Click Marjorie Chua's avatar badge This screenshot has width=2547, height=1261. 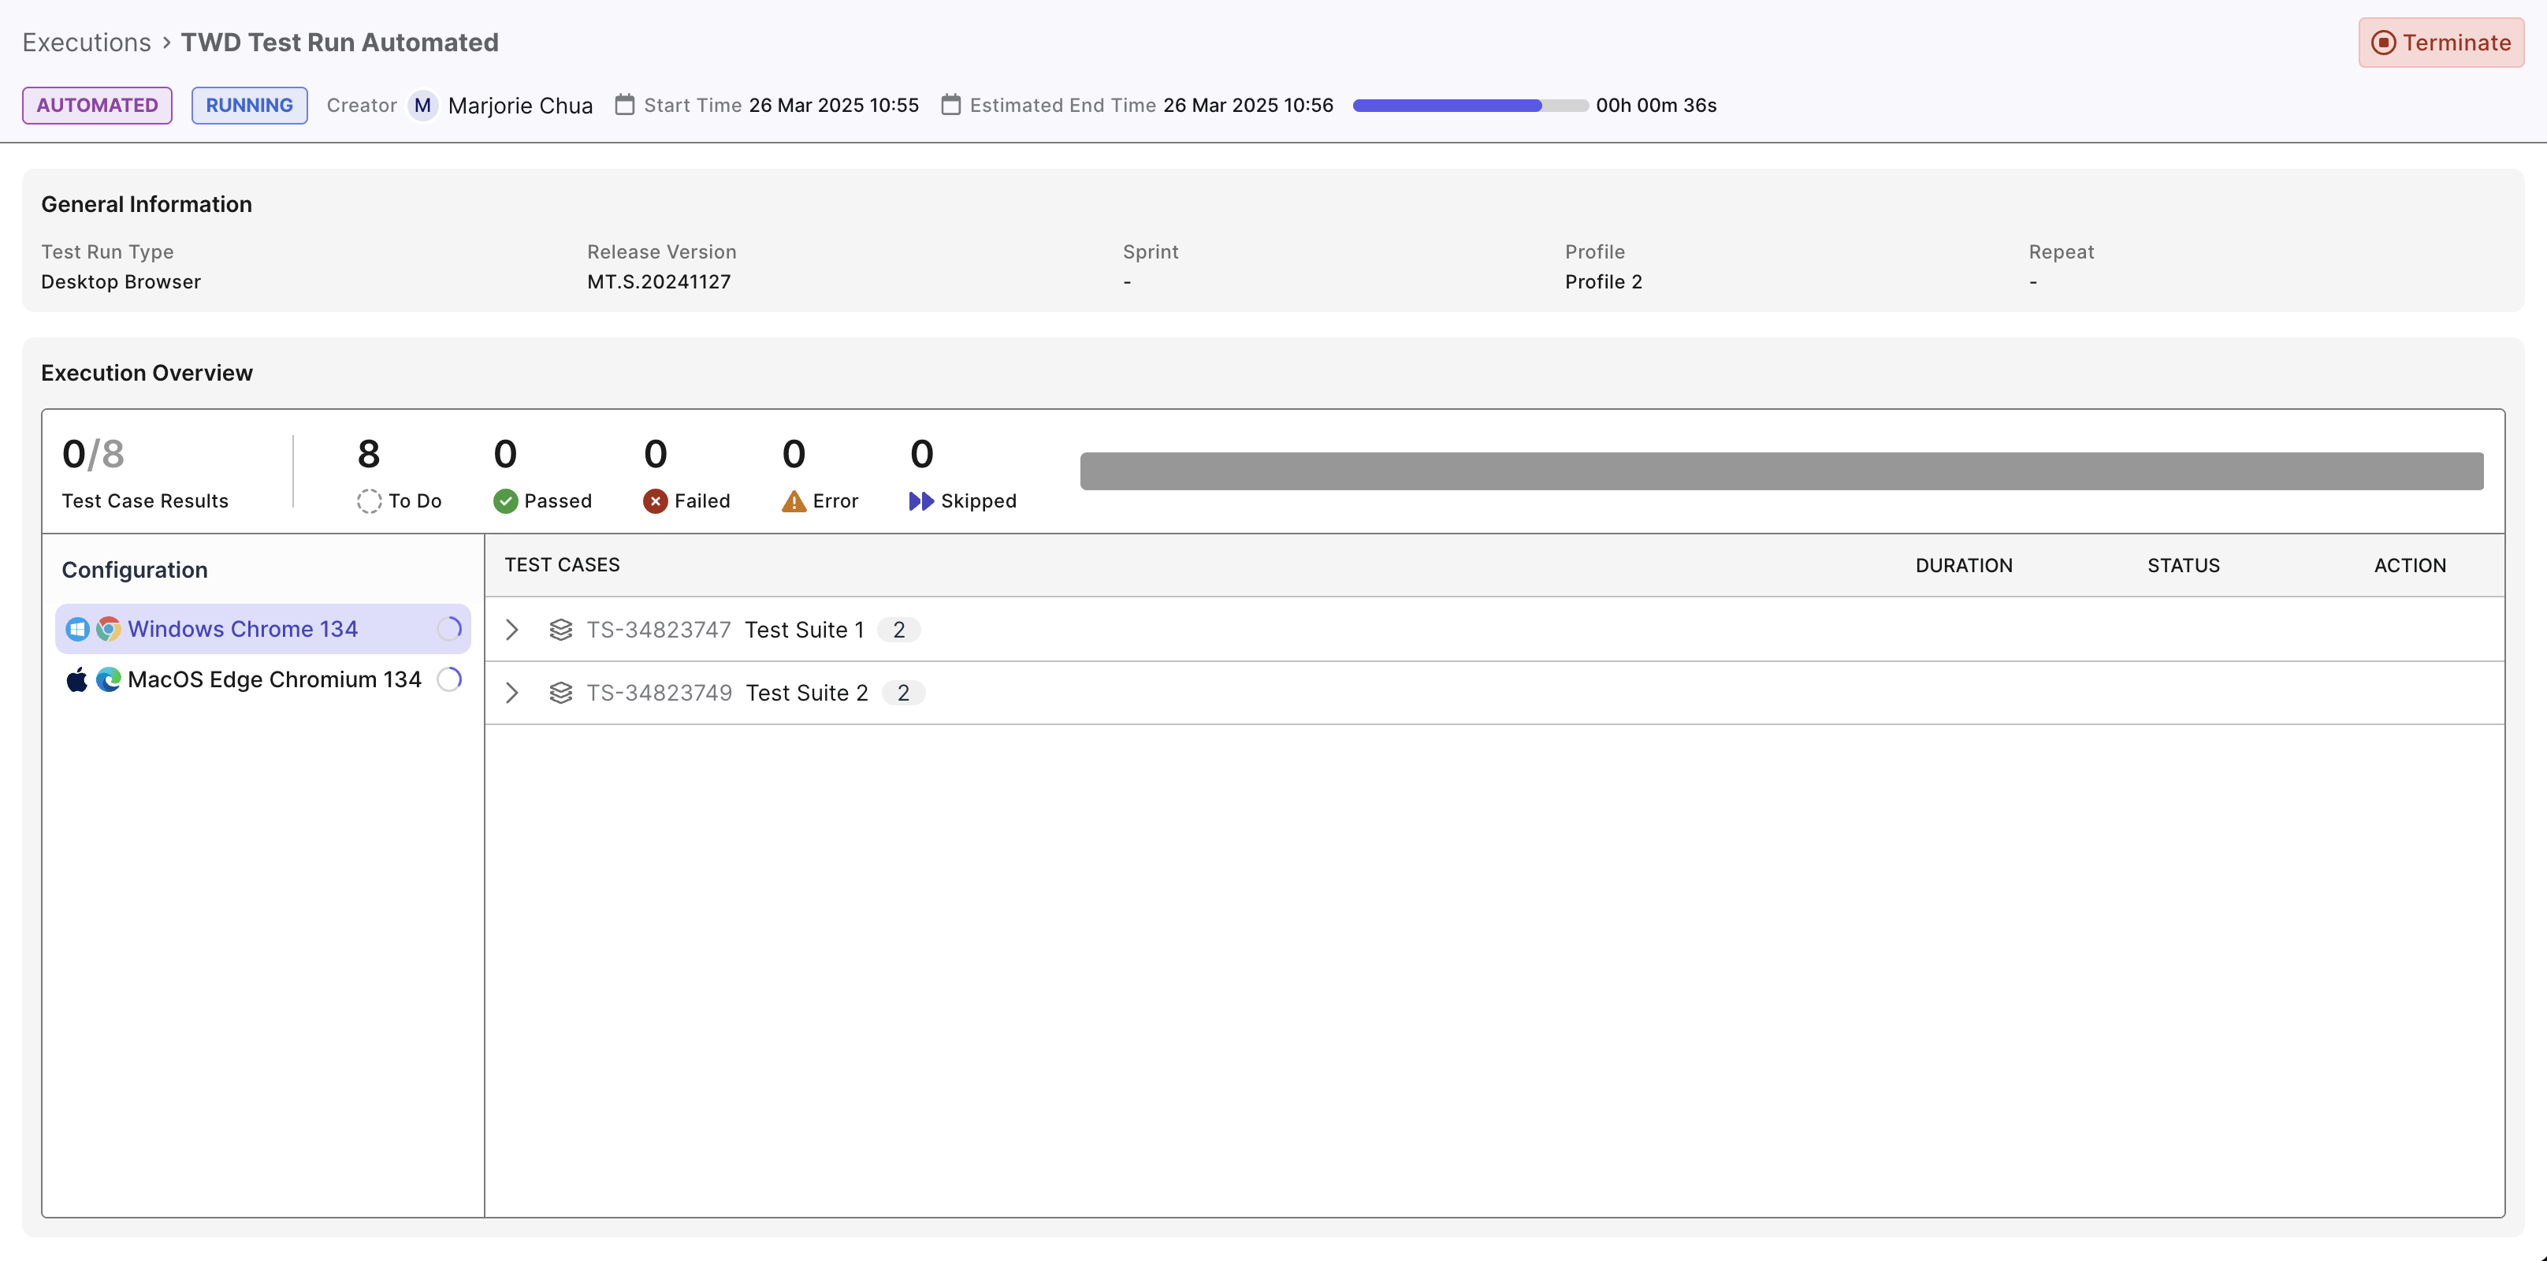click(x=423, y=105)
